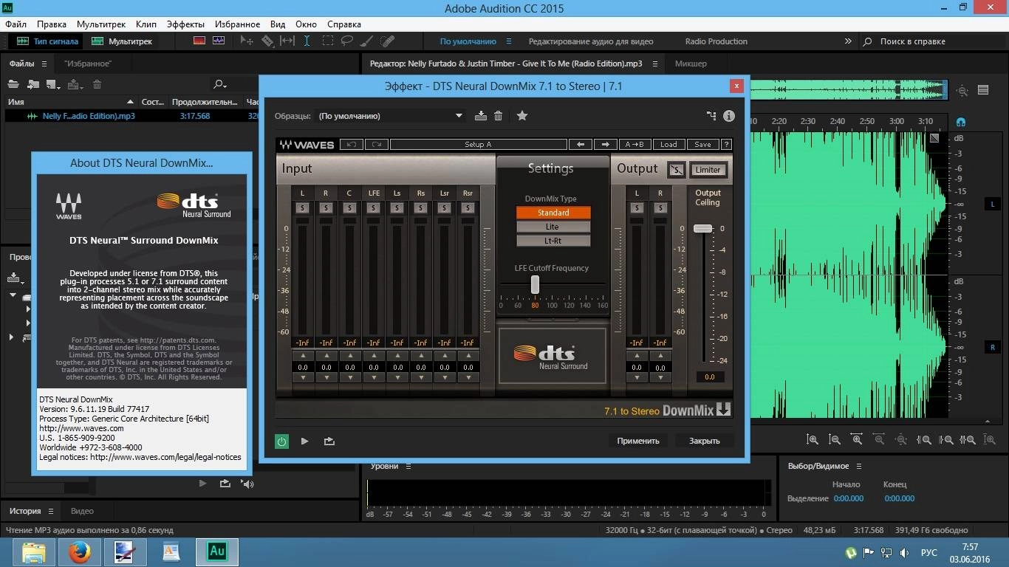Image resolution: width=1009 pixels, height=567 pixels.
Task: Import file icon in Files panel
Action: click(33, 85)
